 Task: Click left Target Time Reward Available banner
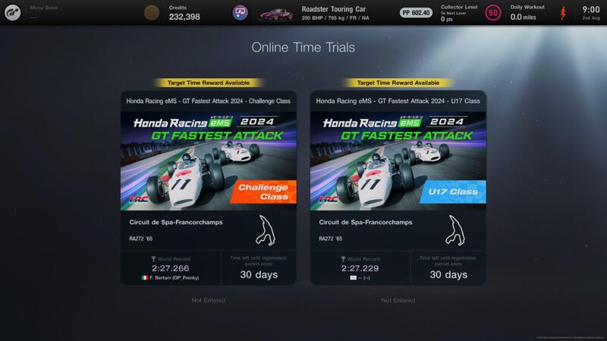pos(208,83)
